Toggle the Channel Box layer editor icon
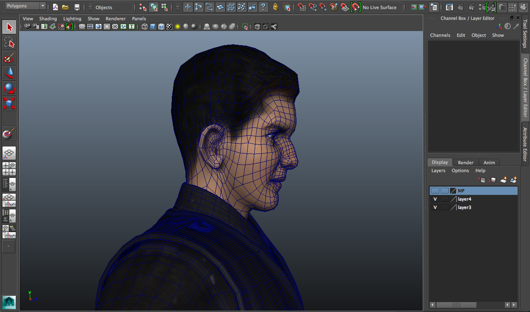Image resolution: width=530 pixels, height=312 pixels. coord(523,7)
